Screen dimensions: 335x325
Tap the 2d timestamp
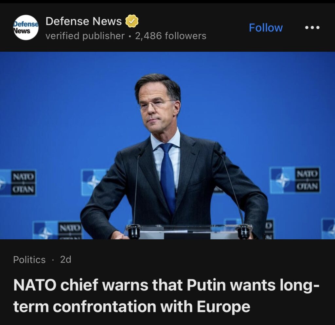tap(65, 260)
